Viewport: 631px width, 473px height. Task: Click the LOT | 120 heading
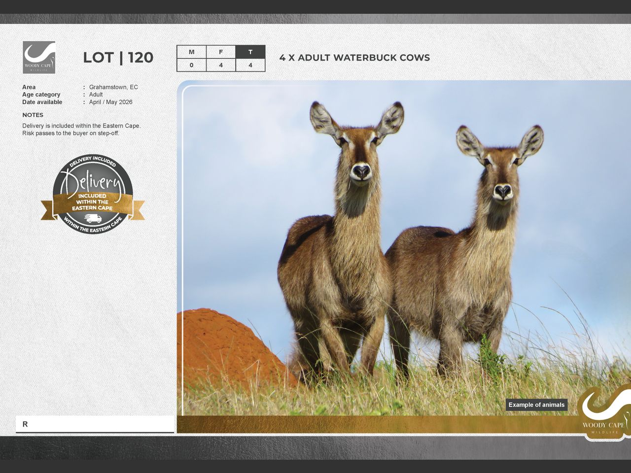click(118, 58)
